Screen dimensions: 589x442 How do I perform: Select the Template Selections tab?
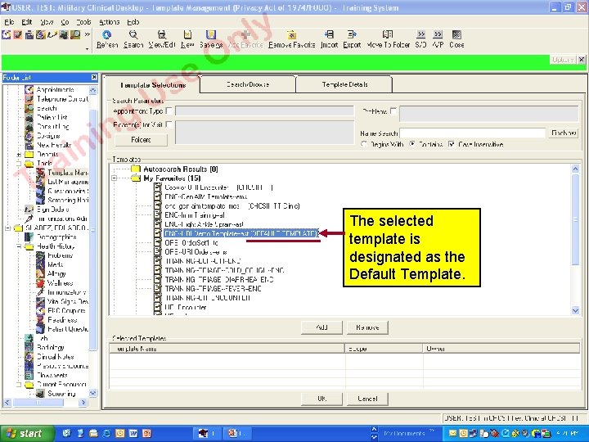(x=153, y=85)
